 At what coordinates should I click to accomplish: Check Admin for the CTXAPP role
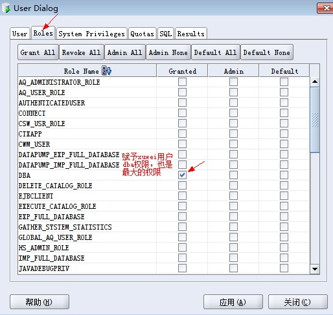point(233,133)
